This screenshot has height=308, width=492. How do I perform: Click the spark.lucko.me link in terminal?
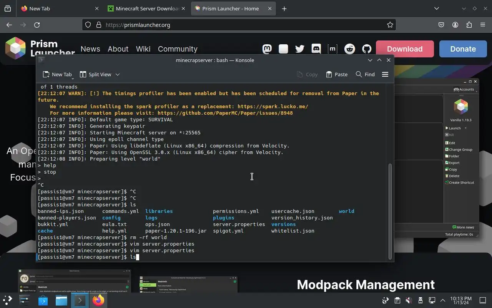click(x=273, y=106)
